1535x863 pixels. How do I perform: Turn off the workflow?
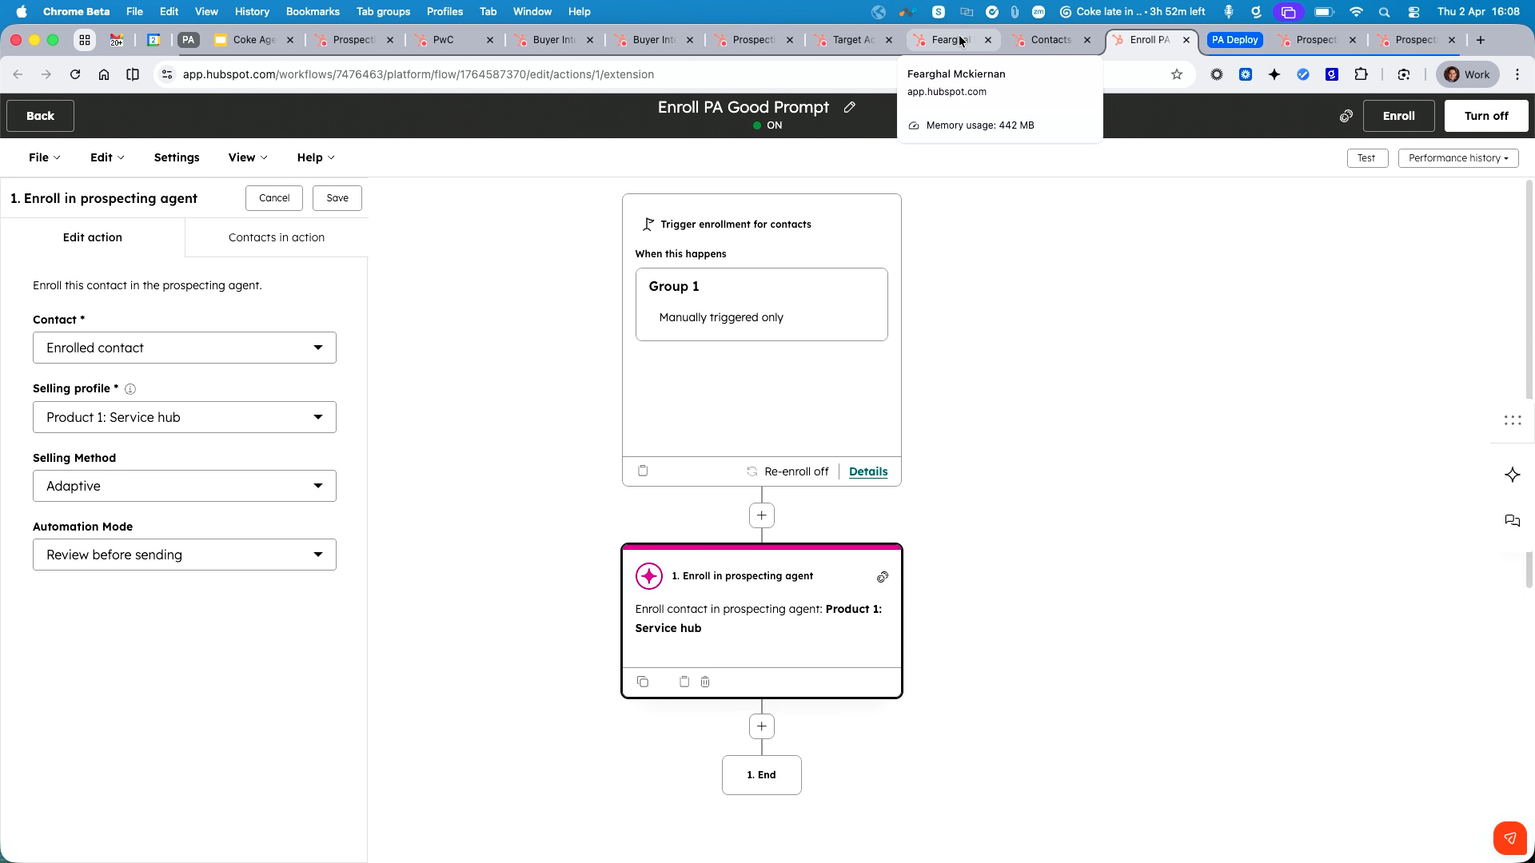(x=1486, y=116)
